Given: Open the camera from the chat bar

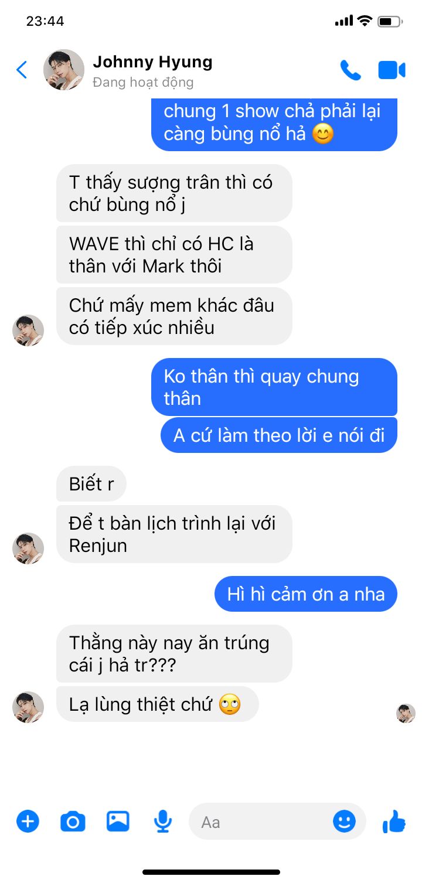Looking at the screenshot, I should 73,821.
